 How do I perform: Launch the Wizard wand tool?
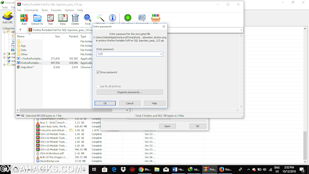[x=100, y=19]
